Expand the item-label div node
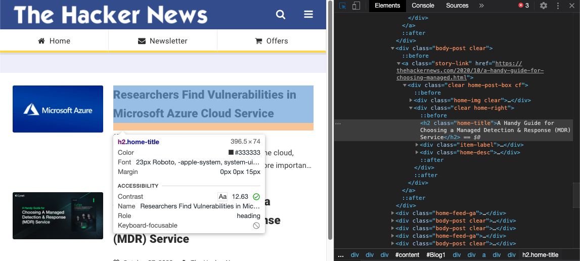This screenshot has width=580, height=261. pyautogui.click(x=417, y=145)
